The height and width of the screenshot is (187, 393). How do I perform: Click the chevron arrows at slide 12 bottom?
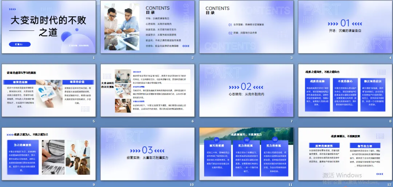(x=380, y=174)
